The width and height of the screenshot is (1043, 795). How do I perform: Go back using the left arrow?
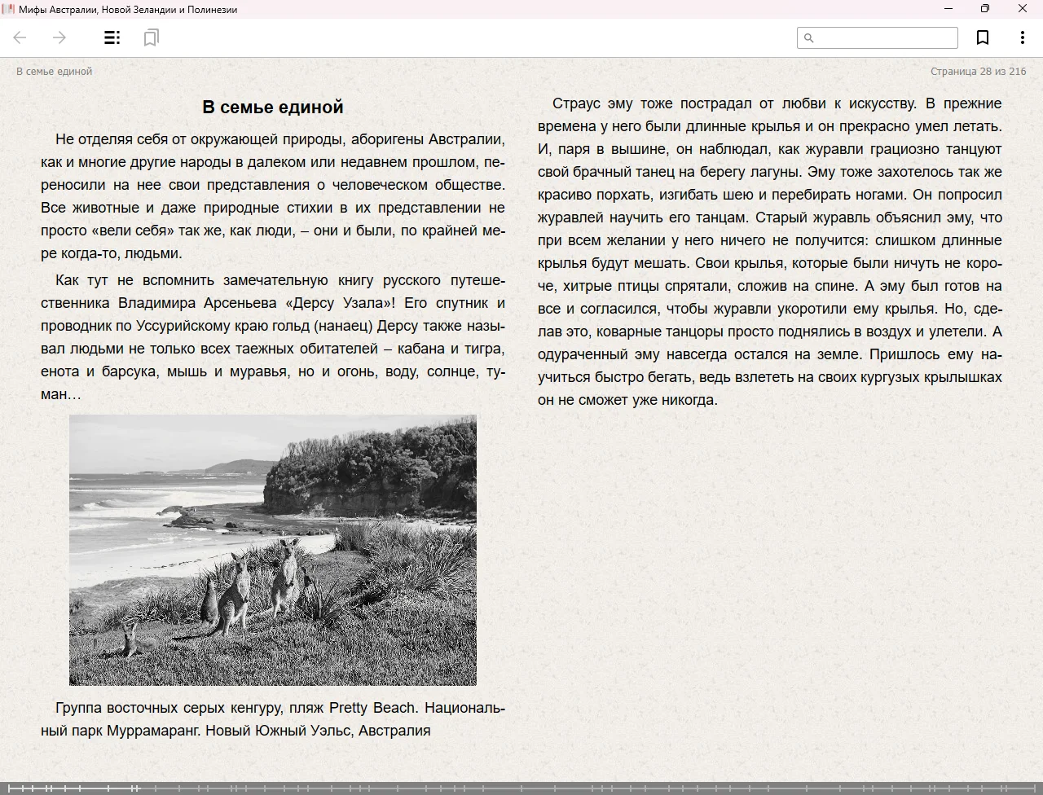click(x=20, y=37)
